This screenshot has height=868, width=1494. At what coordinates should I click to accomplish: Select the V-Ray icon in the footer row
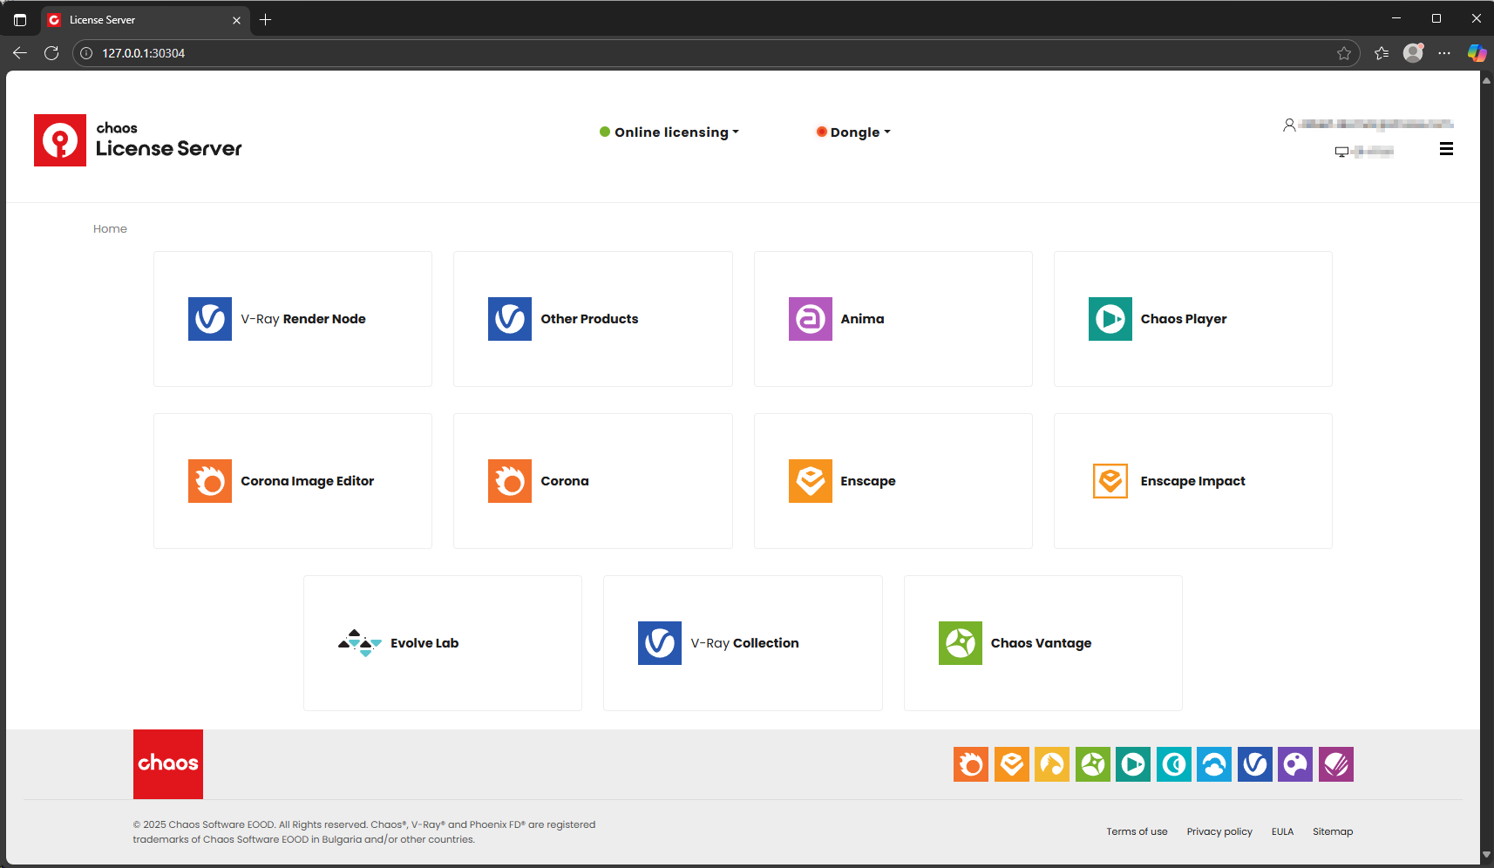tap(1255, 764)
